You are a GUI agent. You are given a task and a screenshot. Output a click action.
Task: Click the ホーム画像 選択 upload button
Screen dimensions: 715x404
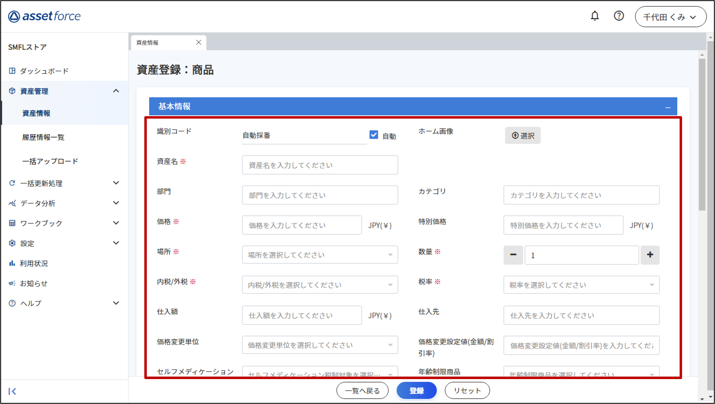[x=522, y=136]
